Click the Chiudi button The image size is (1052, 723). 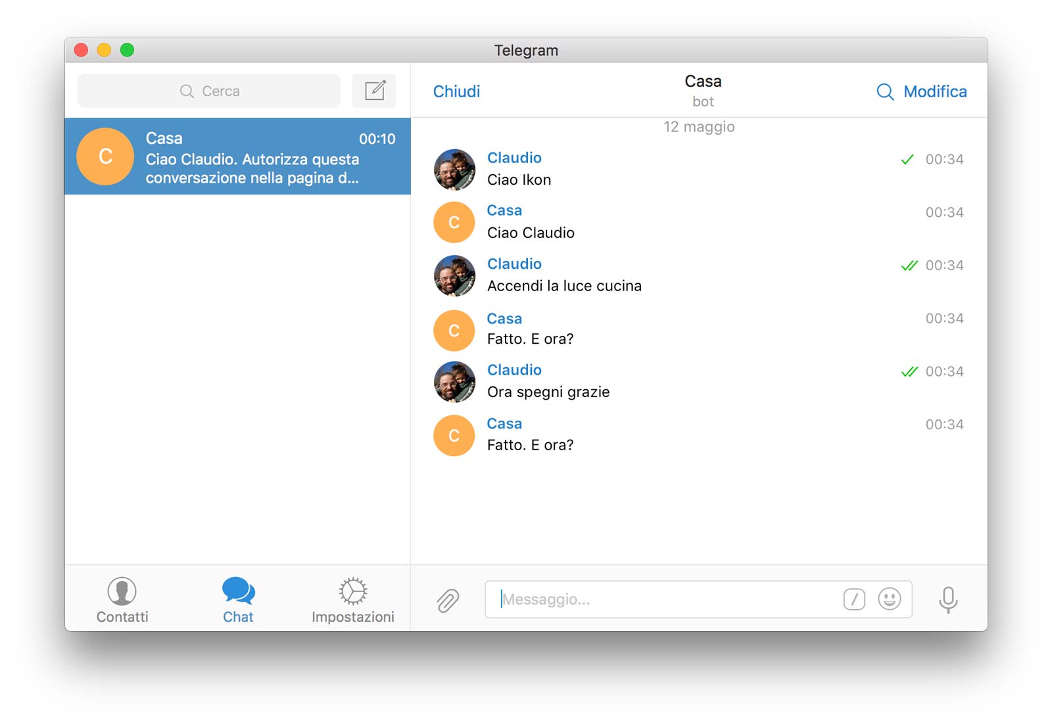point(456,91)
